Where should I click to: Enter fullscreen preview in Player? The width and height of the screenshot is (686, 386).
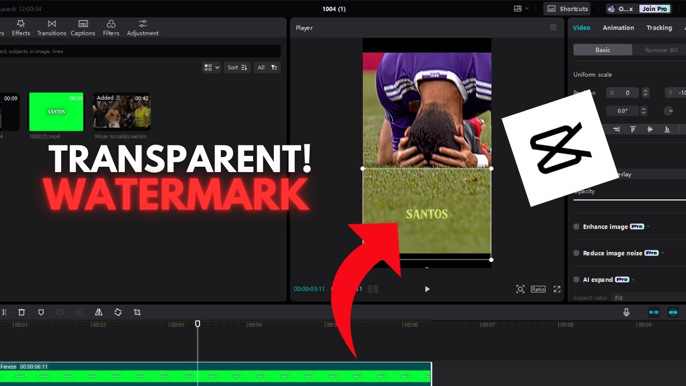(557, 289)
